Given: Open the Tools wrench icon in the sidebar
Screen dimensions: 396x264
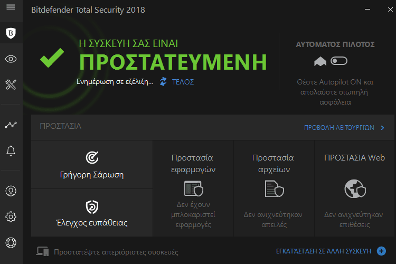Looking at the screenshot, I should coord(11,84).
